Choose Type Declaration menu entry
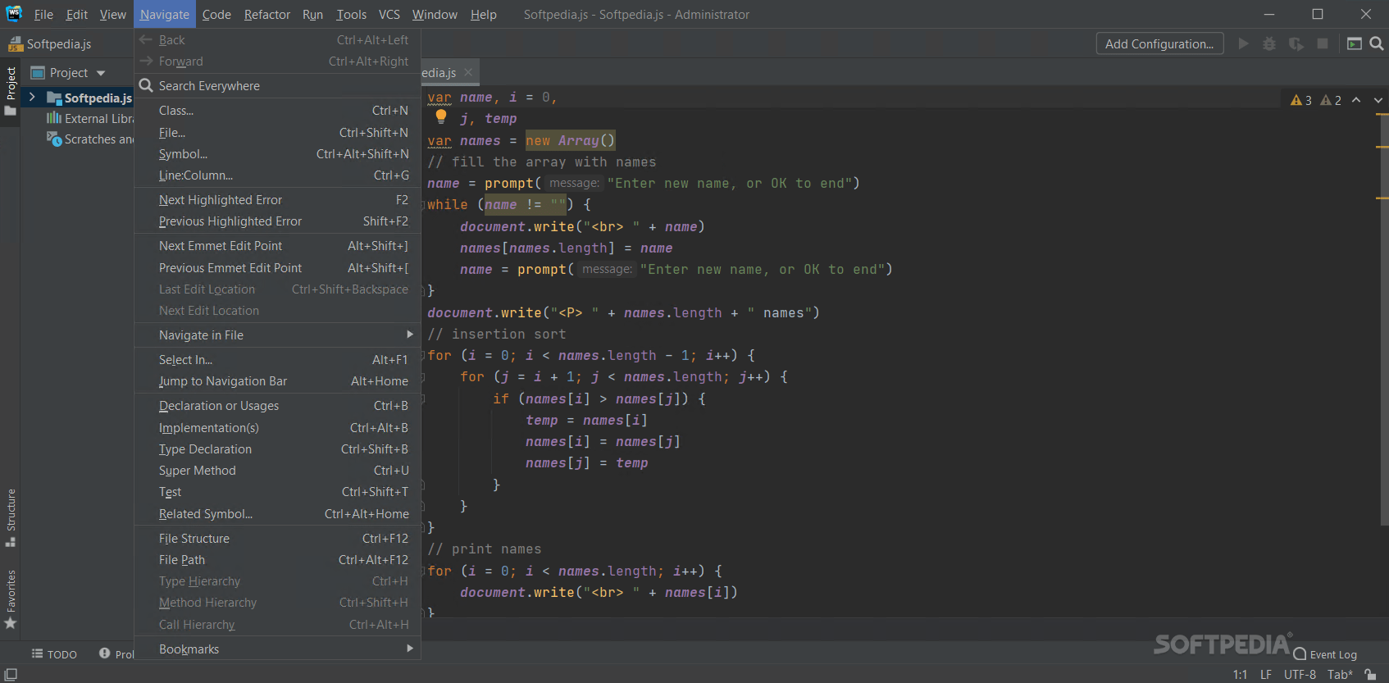The image size is (1389, 683). tap(277, 449)
